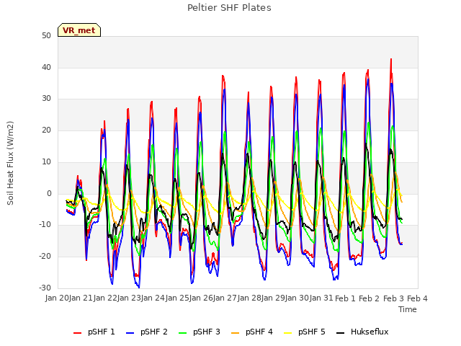Click the y-axis tick value 40

click(46, 67)
